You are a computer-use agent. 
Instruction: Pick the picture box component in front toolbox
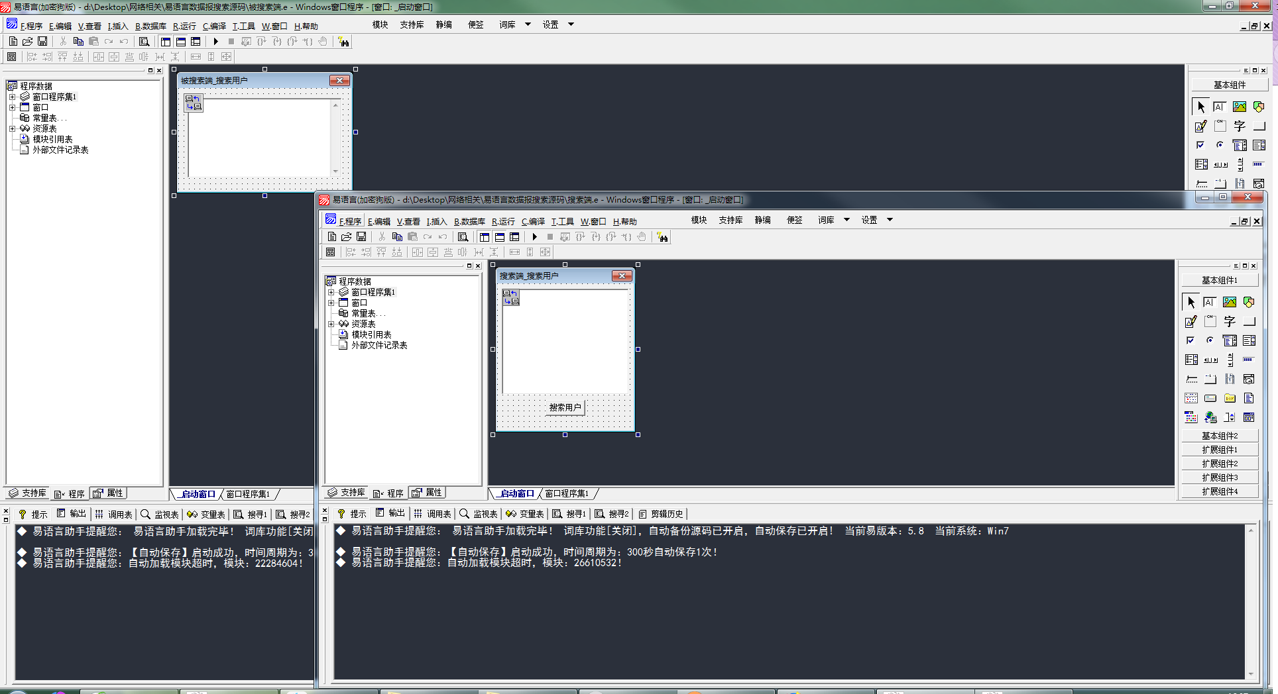pos(1230,303)
